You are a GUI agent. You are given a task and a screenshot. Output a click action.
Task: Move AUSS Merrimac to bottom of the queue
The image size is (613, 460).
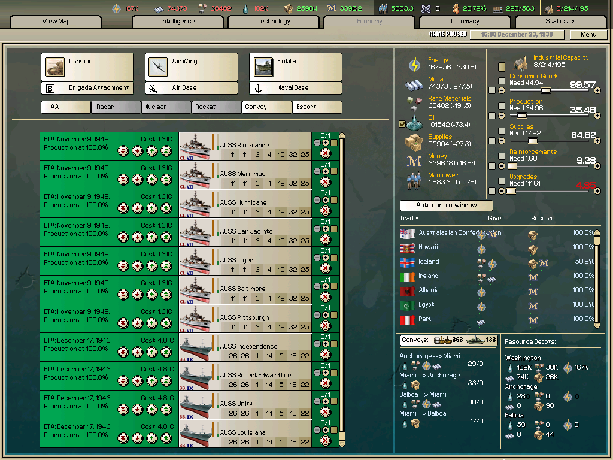tap(123, 179)
